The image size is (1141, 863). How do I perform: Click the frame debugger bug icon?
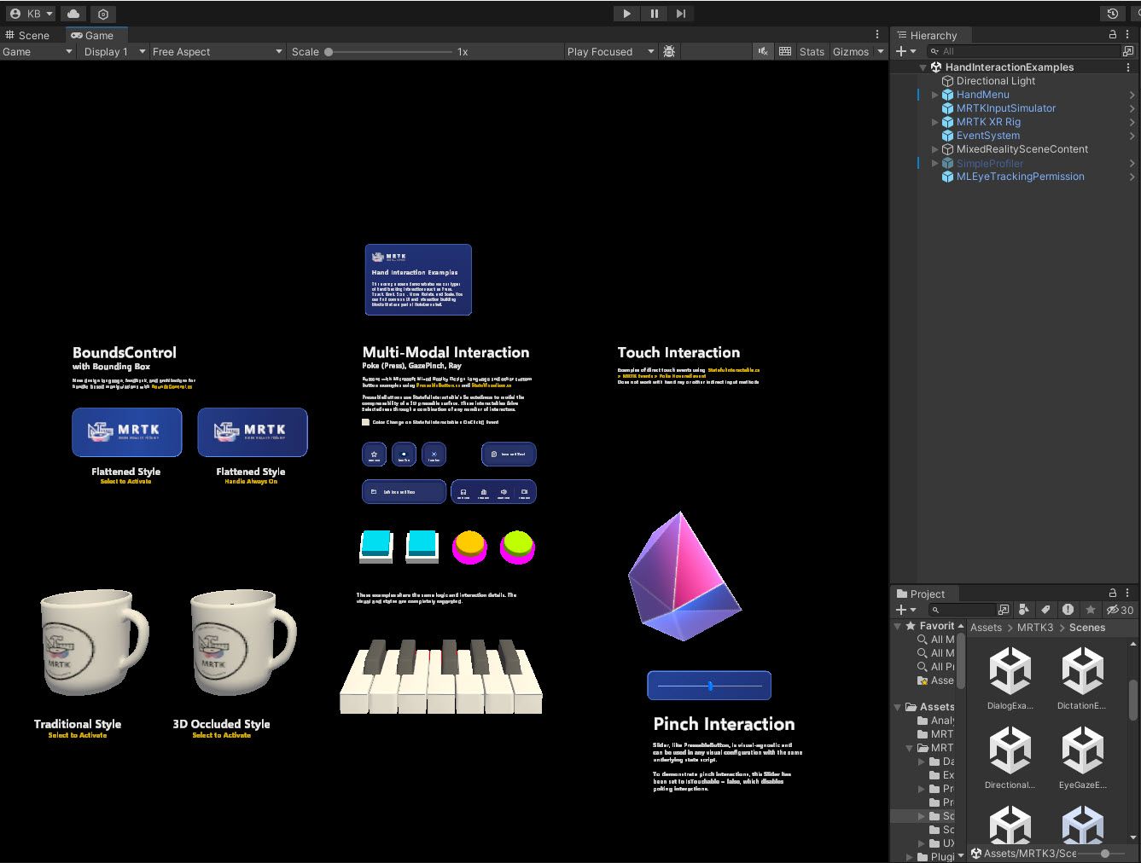coord(669,52)
